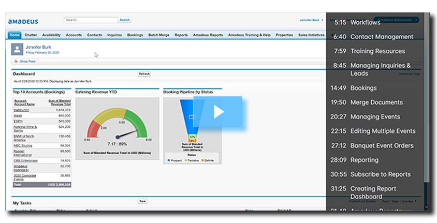Open the BMW of North America account link

click(x=24, y=138)
